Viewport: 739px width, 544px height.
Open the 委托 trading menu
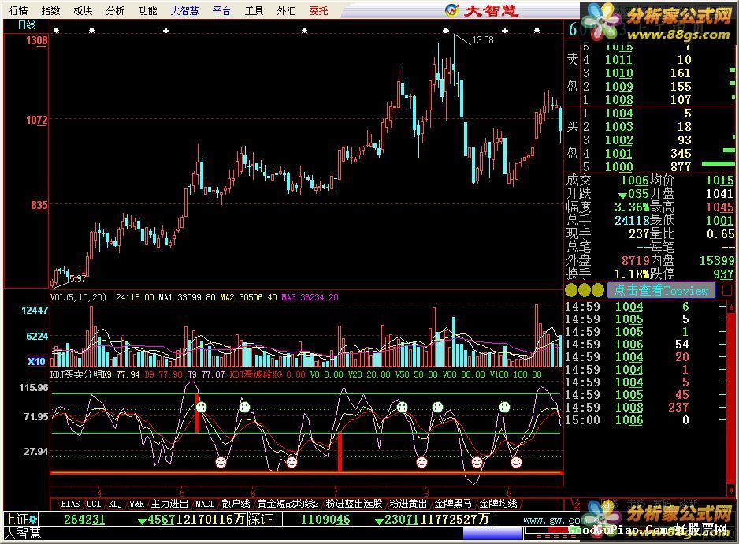click(318, 10)
